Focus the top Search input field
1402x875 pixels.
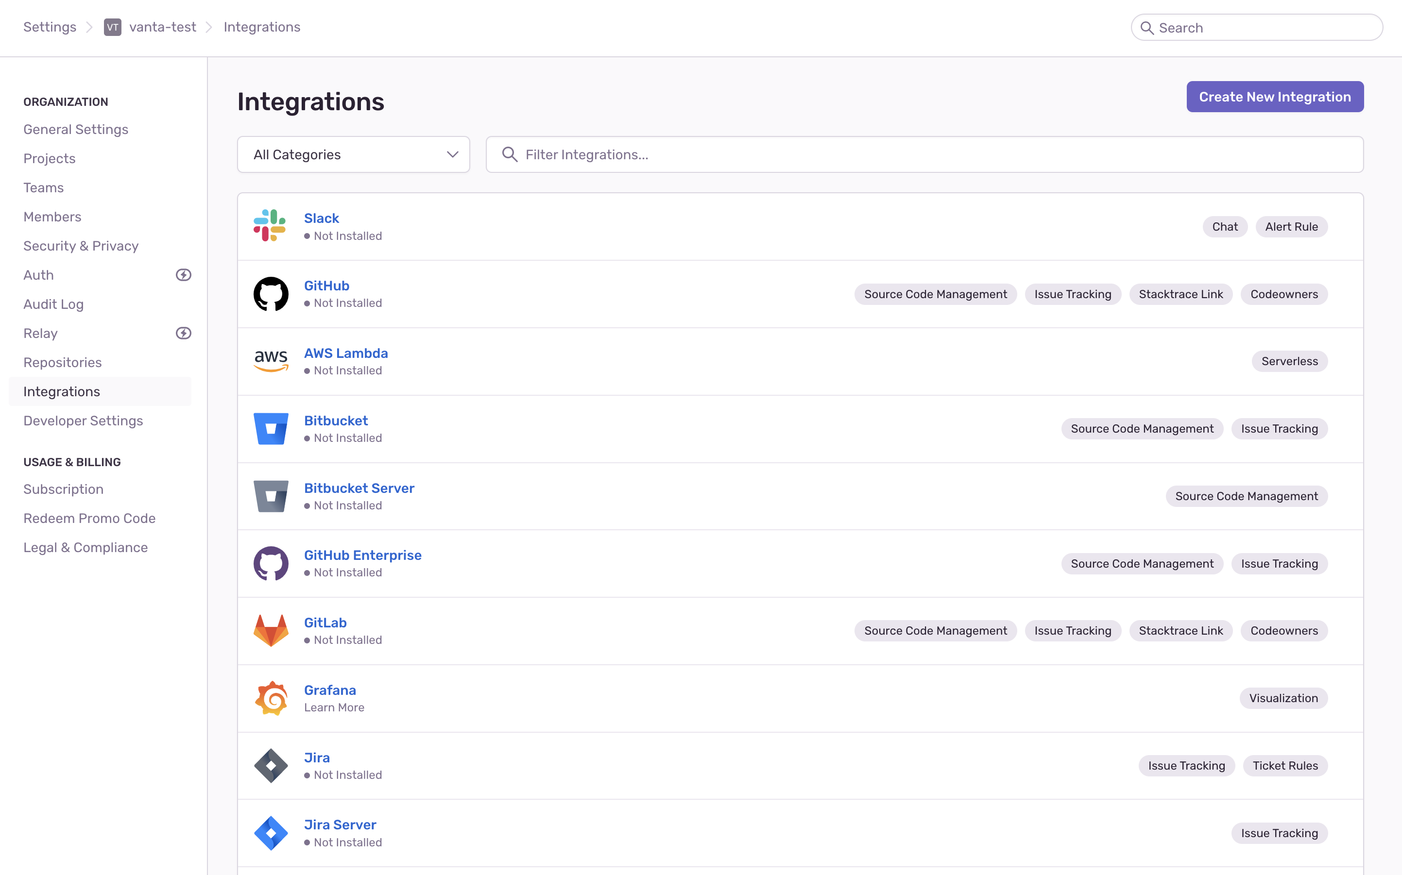1257,28
